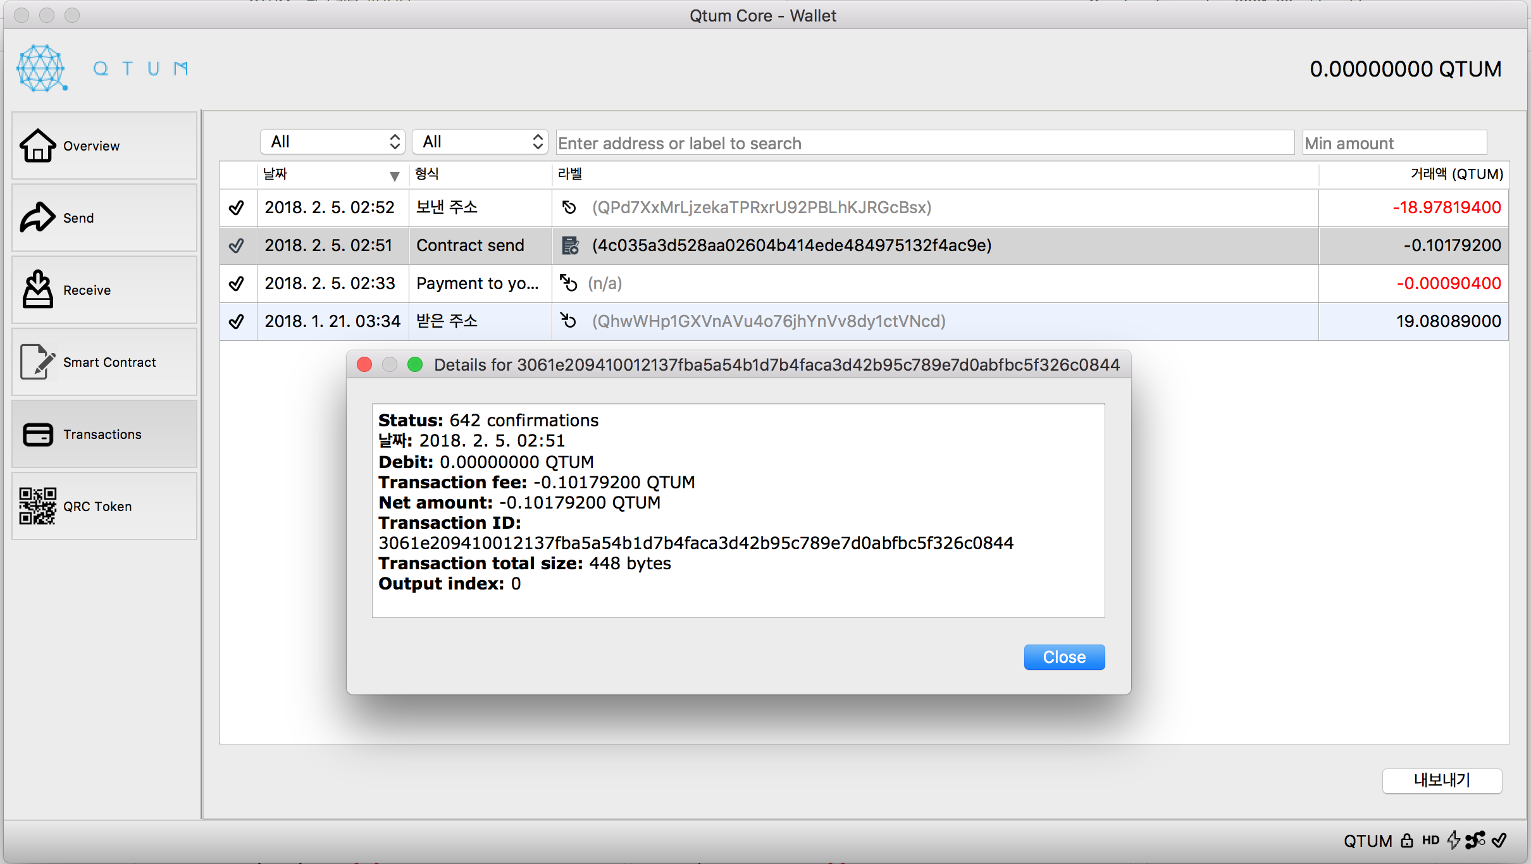Select the -18.97819400 amount cell
This screenshot has height=864, width=1531.
[x=1414, y=207]
